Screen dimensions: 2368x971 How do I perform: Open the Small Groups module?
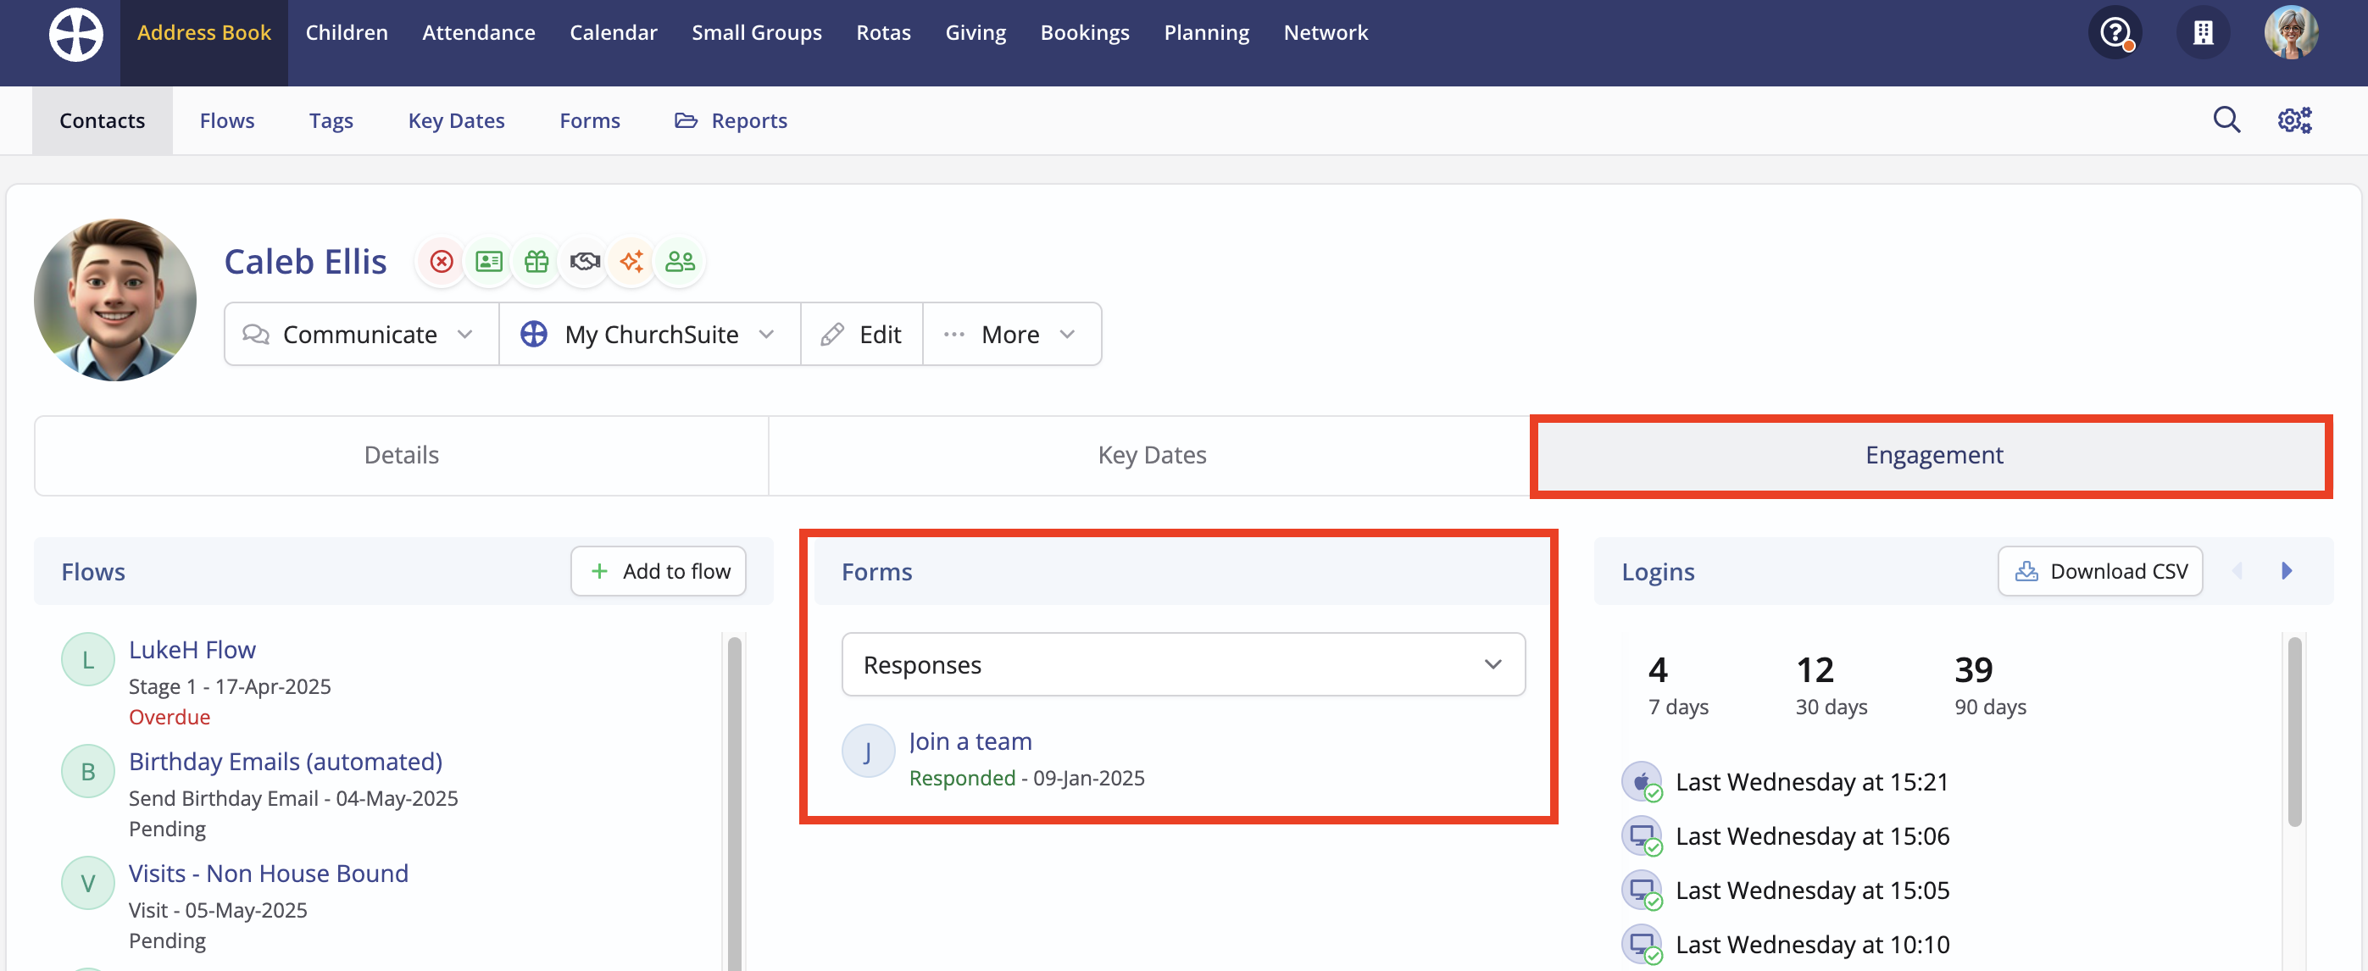[757, 33]
